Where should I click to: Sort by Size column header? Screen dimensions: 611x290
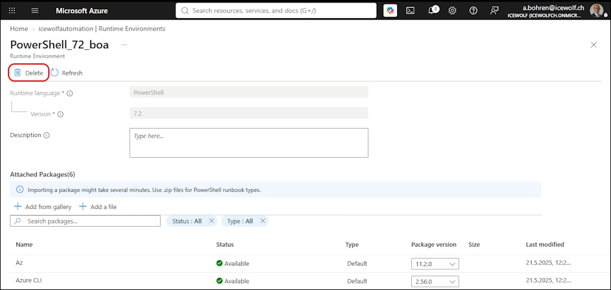474,244
